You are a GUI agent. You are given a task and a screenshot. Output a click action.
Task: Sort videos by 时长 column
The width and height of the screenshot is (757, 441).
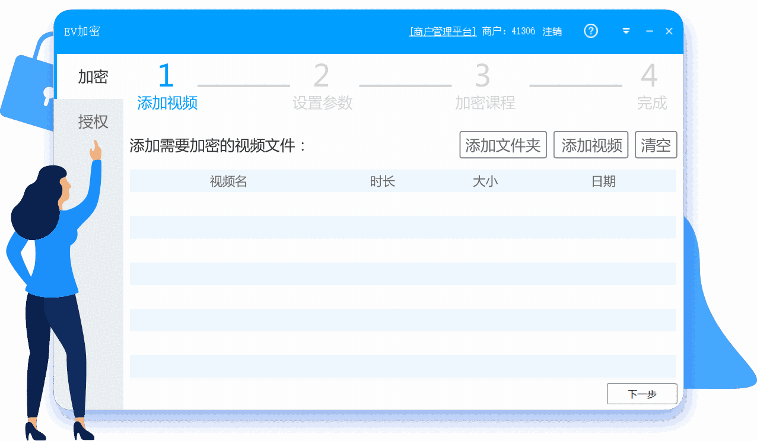pyautogui.click(x=383, y=181)
